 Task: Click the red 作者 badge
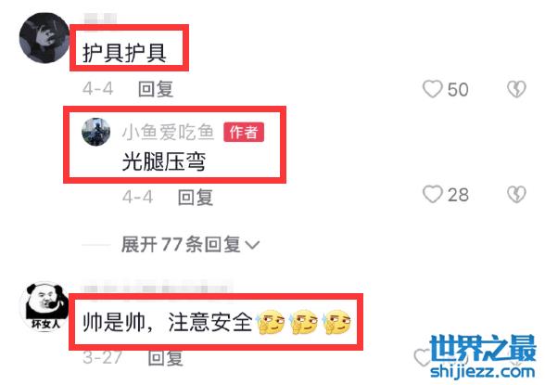tap(244, 132)
